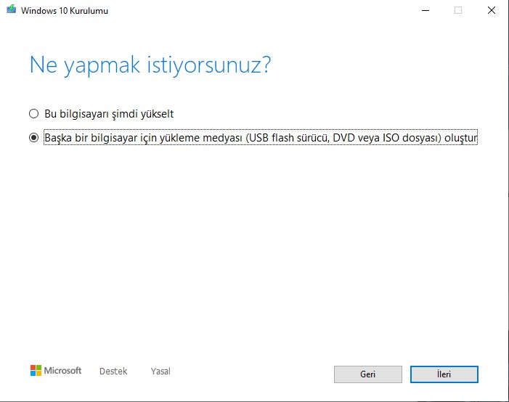509x402 pixels.
Task: Select the 'Bu bilgisayarı şimdi yükselt' radio button
Action: (33, 114)
